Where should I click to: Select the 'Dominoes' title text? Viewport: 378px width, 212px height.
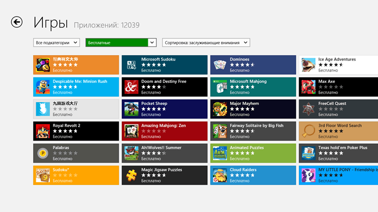tap(239, 59)
